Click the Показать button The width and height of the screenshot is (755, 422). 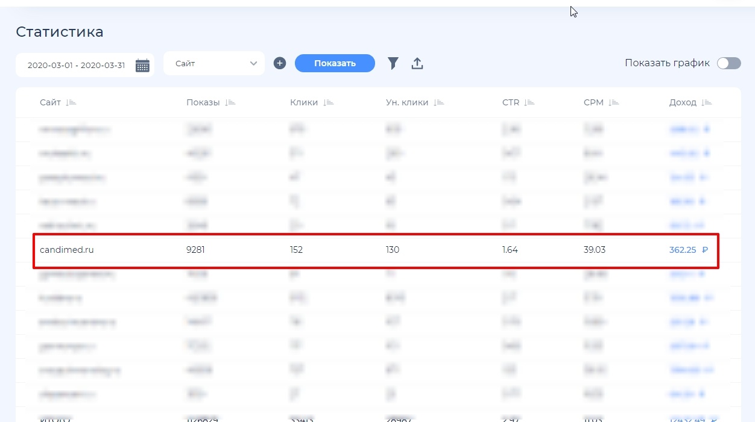point(335,63)
